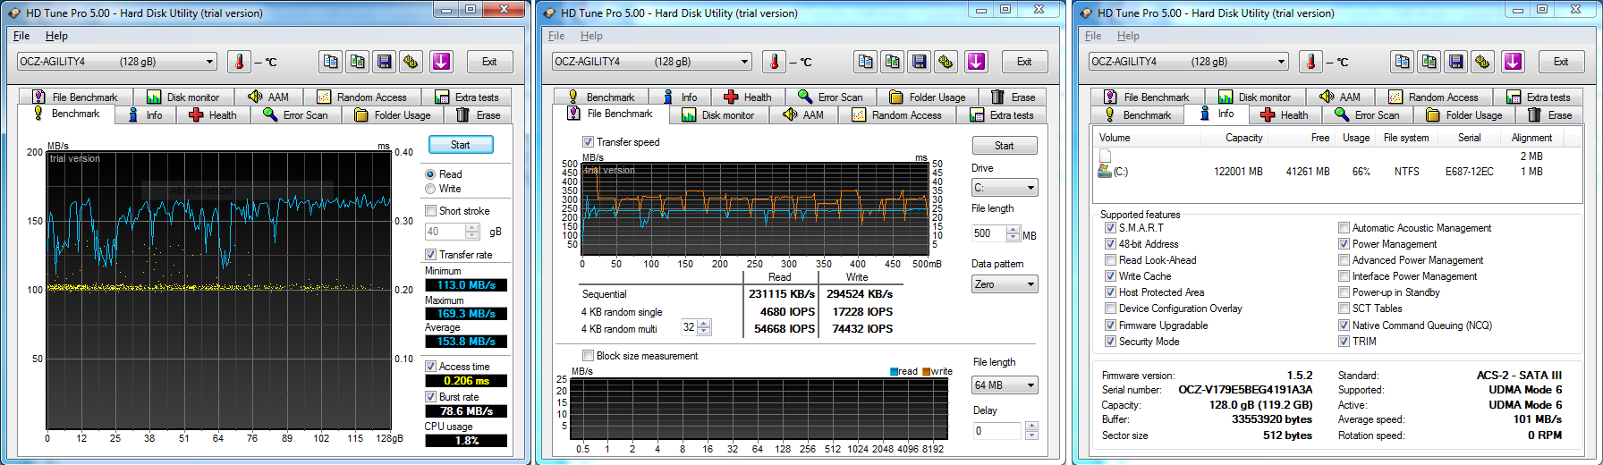This screenshot has width=1603, height=465.
Task: Click the floppy disk save icon in the right window
Action: (x=1455, y=62)
